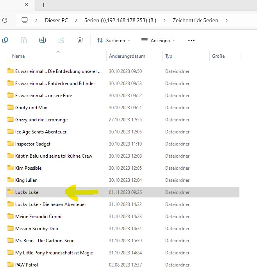The width and height of the screenshot is (257, 270).
Task: Select Käpt'n Balu und seine tollkühne Crew
Action: (54, 156)
